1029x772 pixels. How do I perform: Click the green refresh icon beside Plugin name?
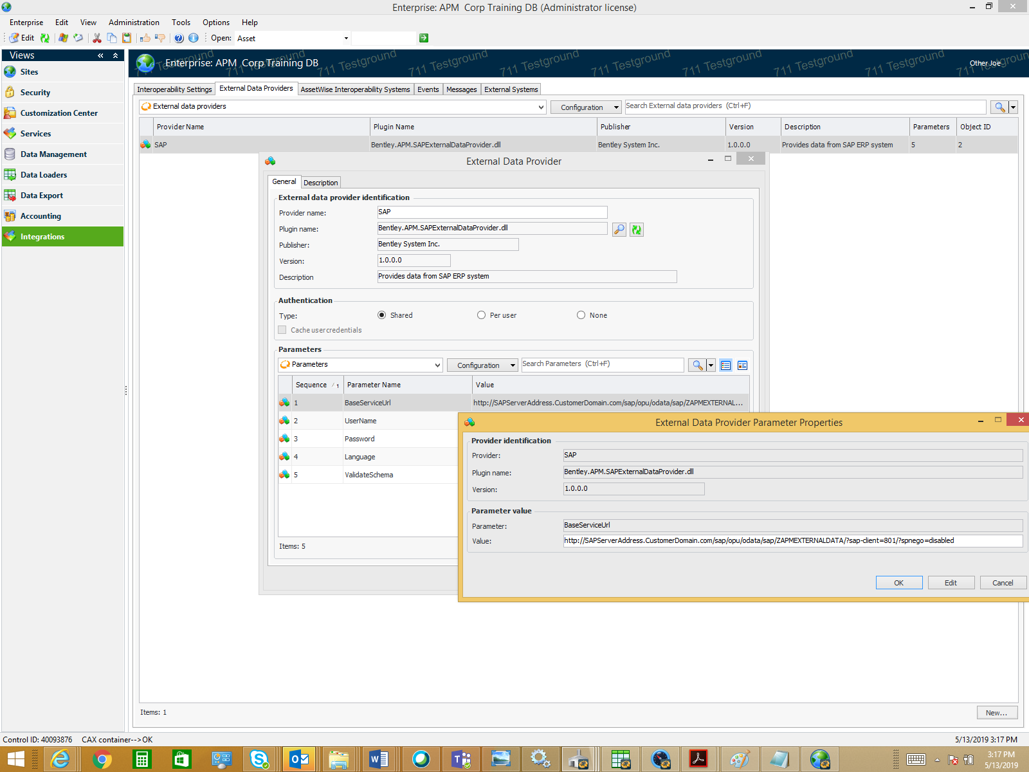pos(636,230)
